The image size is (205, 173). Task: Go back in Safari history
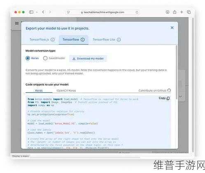pos(43,12)
